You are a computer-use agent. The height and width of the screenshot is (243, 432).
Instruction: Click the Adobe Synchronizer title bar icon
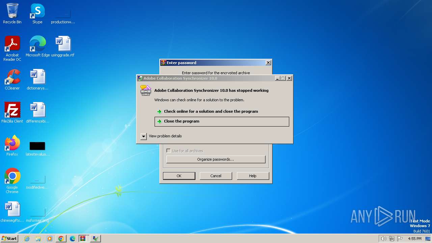pyautogui.click(x=140, y=78)
